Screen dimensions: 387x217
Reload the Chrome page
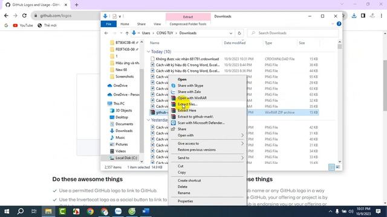pos(24,16)
